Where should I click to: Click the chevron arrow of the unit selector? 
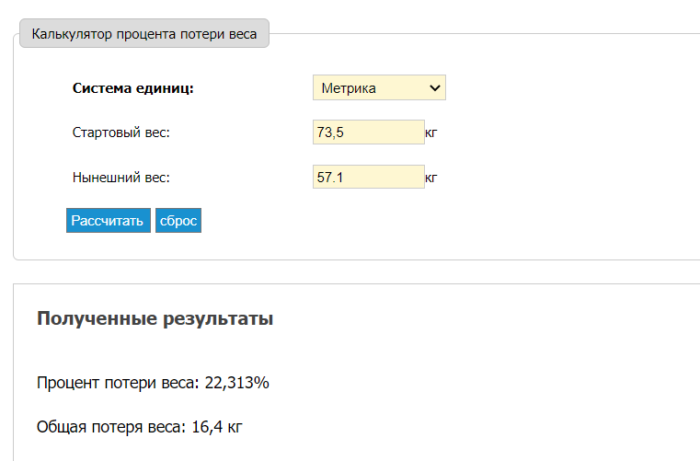click(x=435, y=88)
